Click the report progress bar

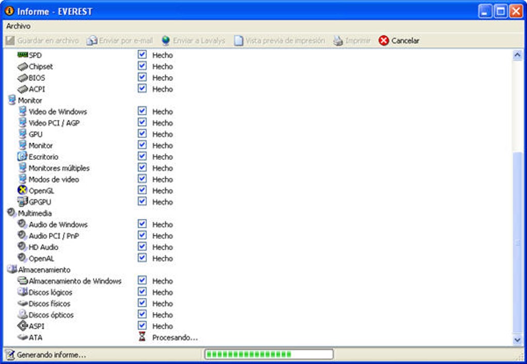tap(269, 354)
